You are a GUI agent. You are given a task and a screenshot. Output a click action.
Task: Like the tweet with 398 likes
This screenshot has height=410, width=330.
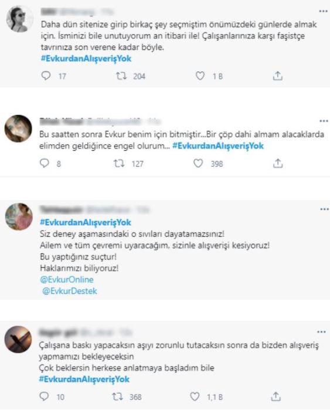198,163
